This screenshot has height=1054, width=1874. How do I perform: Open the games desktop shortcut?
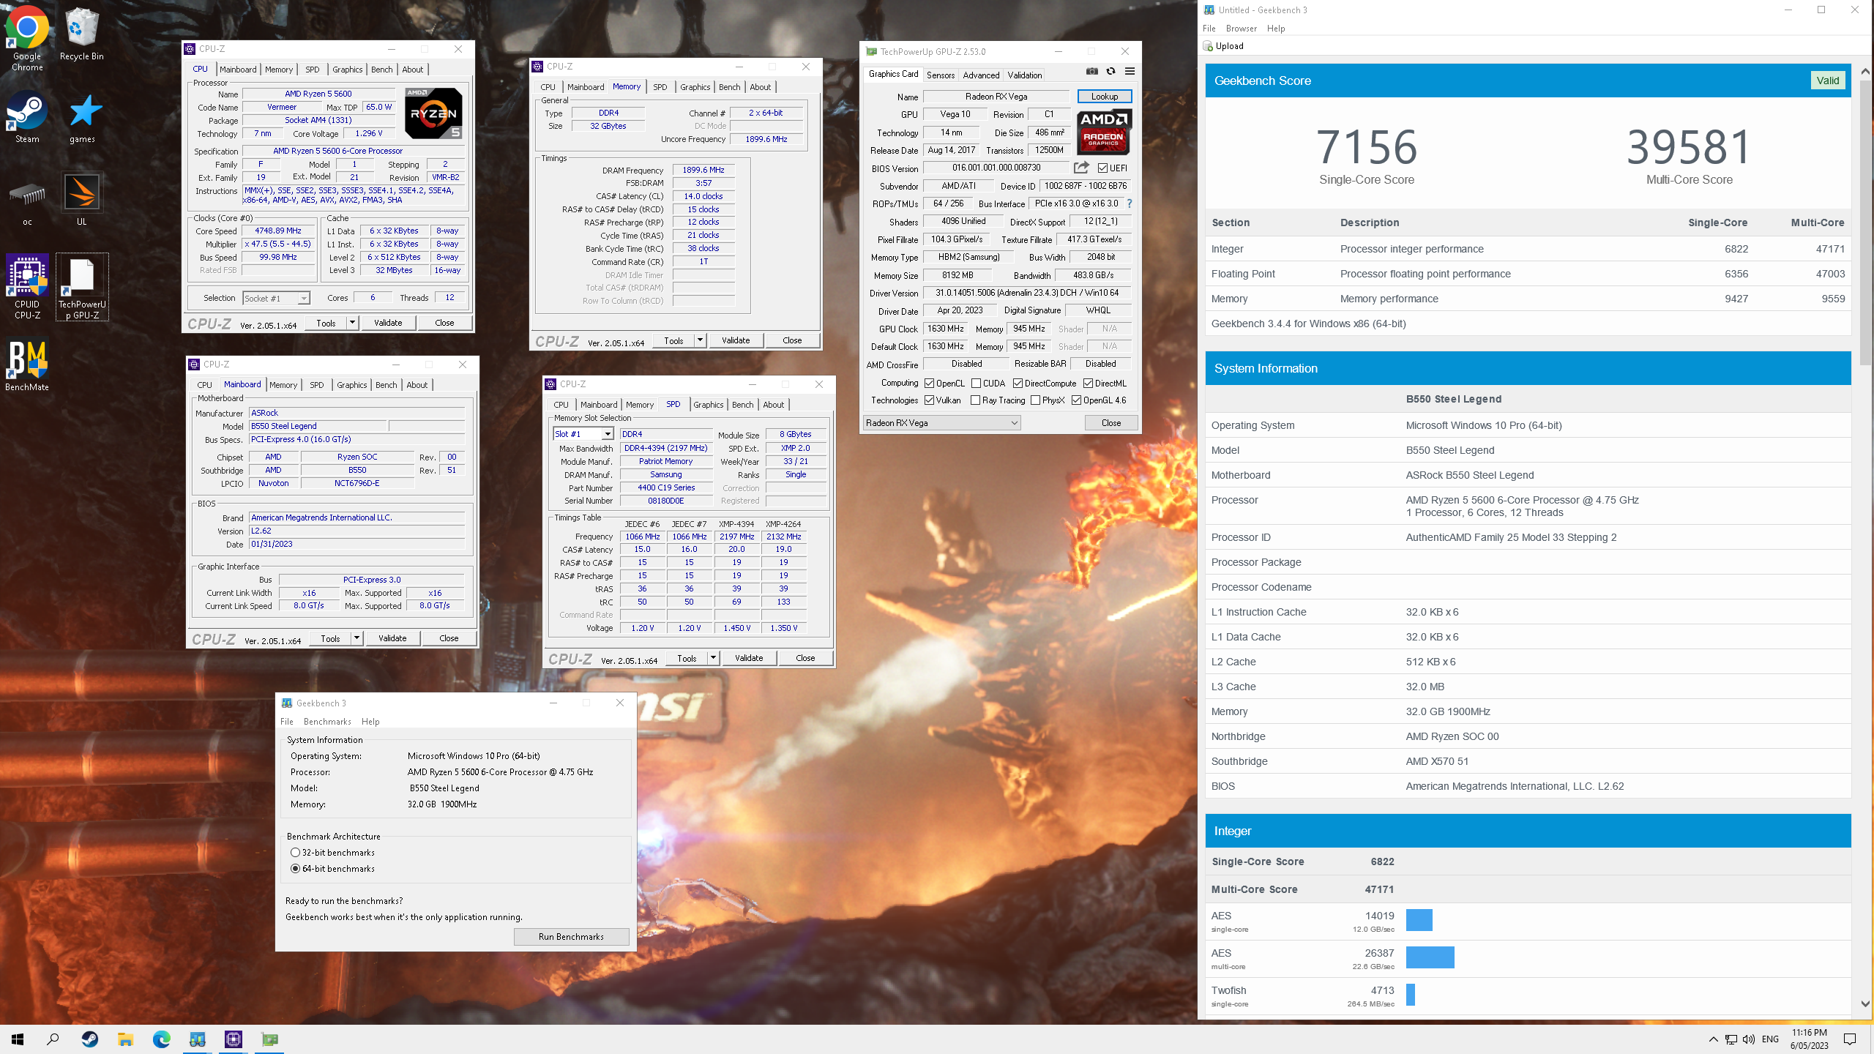coord(82,117)
